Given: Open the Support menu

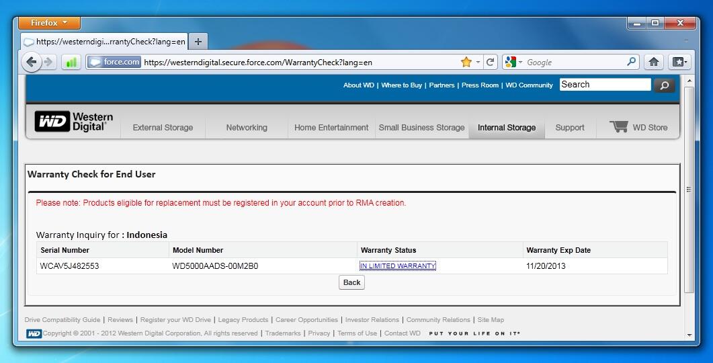Looking at the screenshot, I should tap(570, 128).
